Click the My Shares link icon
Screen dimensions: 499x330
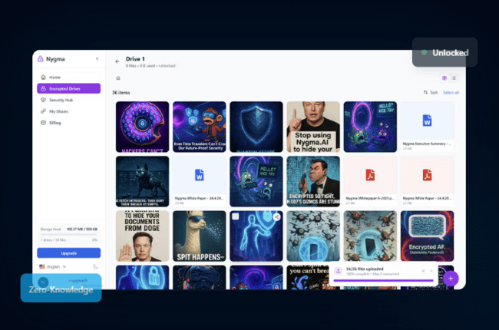click(43, 111)
